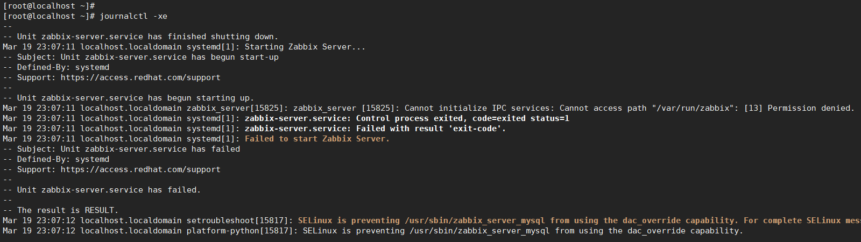Click the empty top '[root@localhost ~]#' prompt

(49, 6)
